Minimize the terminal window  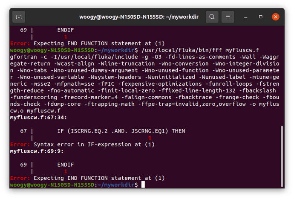tap(245, 17)
